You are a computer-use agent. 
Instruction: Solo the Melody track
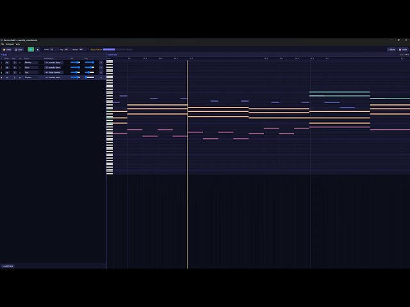(x=14, y=63)
